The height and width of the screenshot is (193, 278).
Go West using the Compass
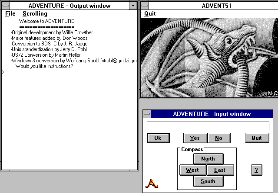click(193, 170)
